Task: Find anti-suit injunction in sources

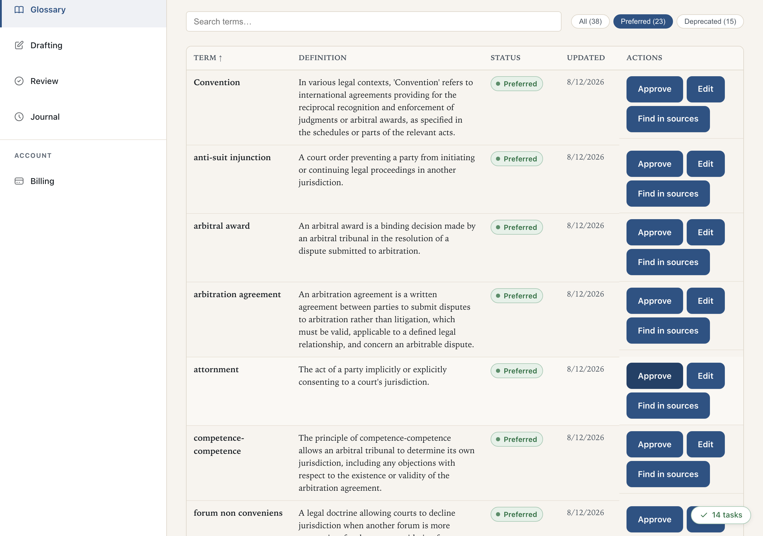Action: tap(668, 194)
